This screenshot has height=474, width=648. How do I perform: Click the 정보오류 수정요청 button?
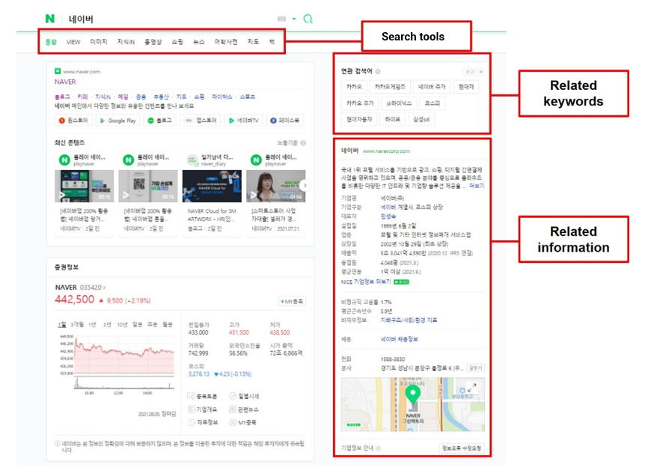(x=461, y=449)
